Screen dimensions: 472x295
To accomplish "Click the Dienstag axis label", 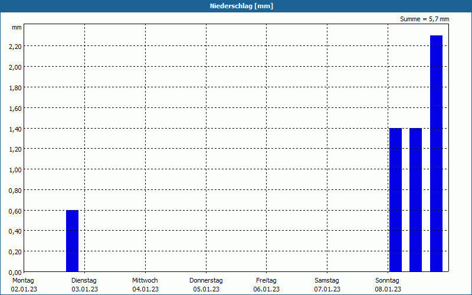I will [84, 281].
